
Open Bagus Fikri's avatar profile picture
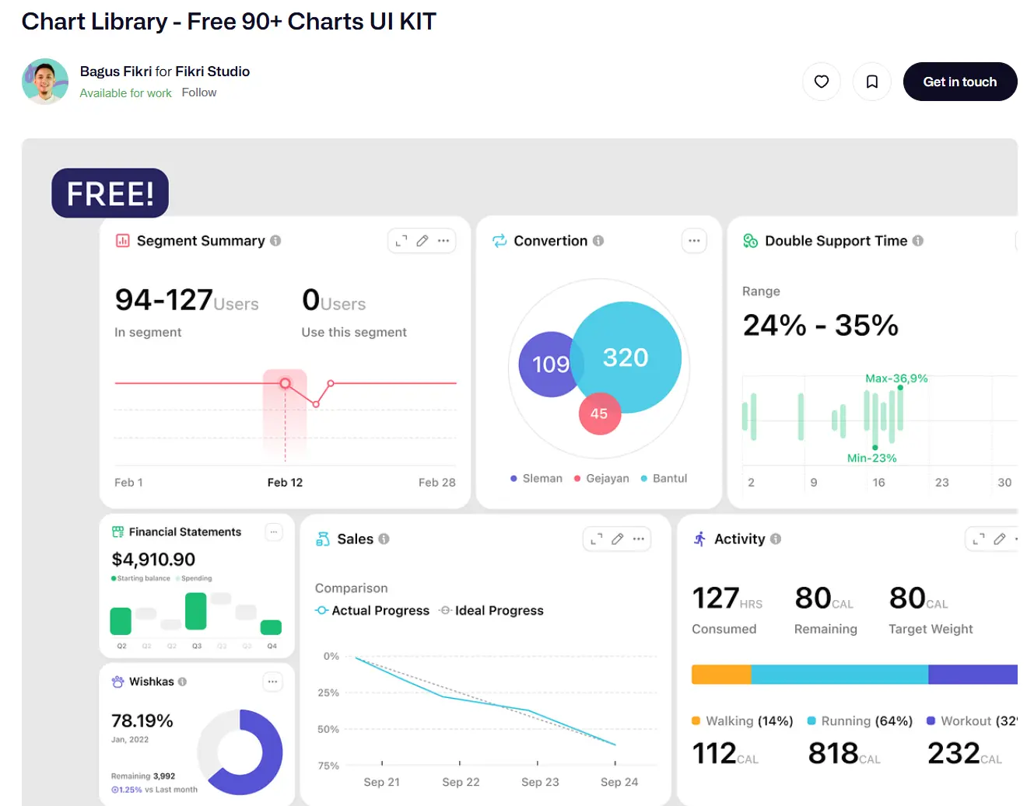point(45,82)
